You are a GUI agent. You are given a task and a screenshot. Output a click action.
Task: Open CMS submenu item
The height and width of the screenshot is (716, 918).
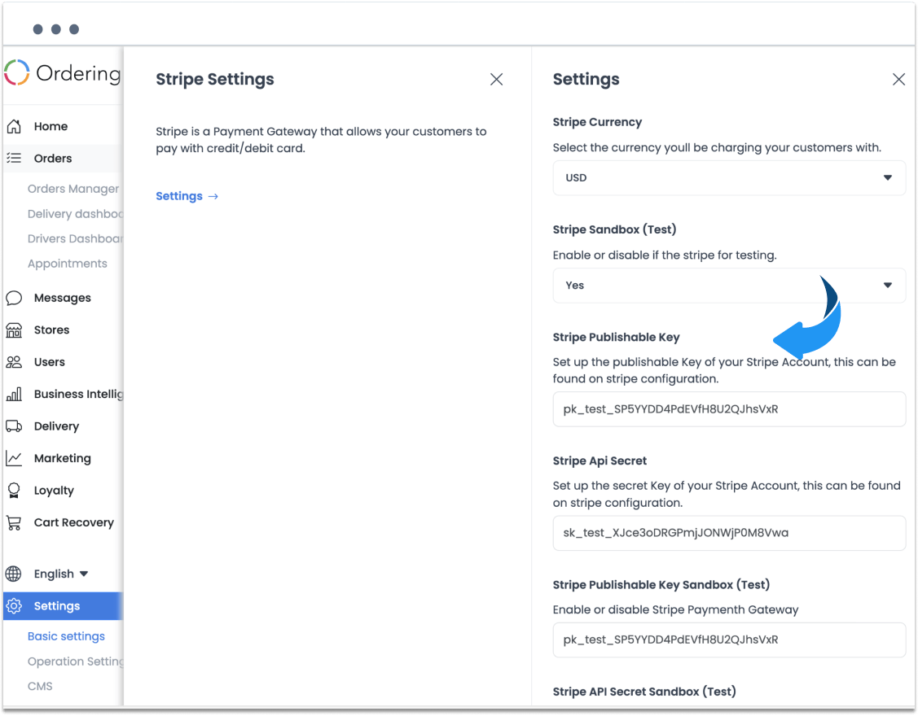(40, 686)
